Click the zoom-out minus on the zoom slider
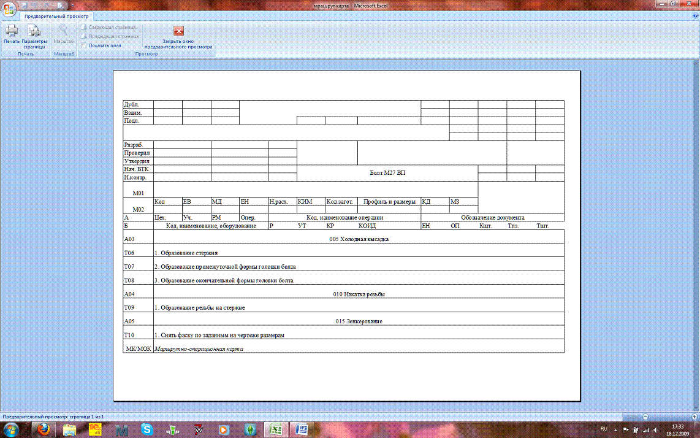700x438 pixels. [645, 417]
